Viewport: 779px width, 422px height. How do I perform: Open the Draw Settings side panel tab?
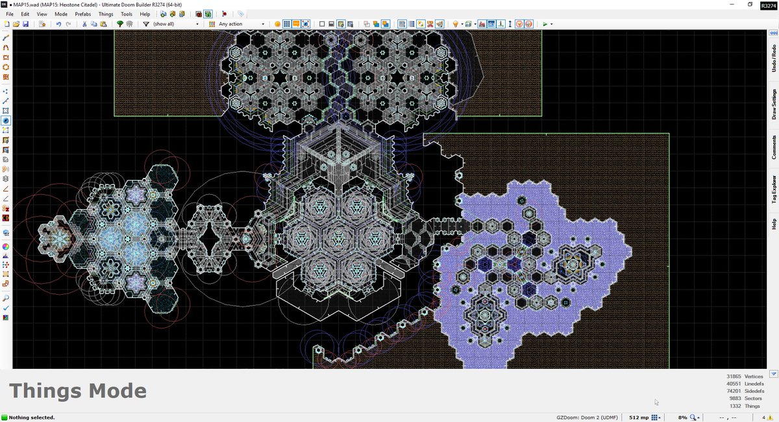(x=774, y=104)
